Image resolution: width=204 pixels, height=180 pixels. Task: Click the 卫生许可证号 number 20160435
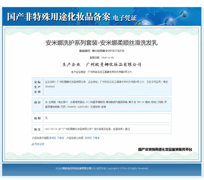pos(50,87)
